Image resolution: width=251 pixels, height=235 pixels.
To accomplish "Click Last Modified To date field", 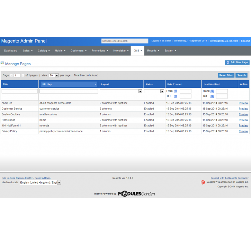I will 222,96.
